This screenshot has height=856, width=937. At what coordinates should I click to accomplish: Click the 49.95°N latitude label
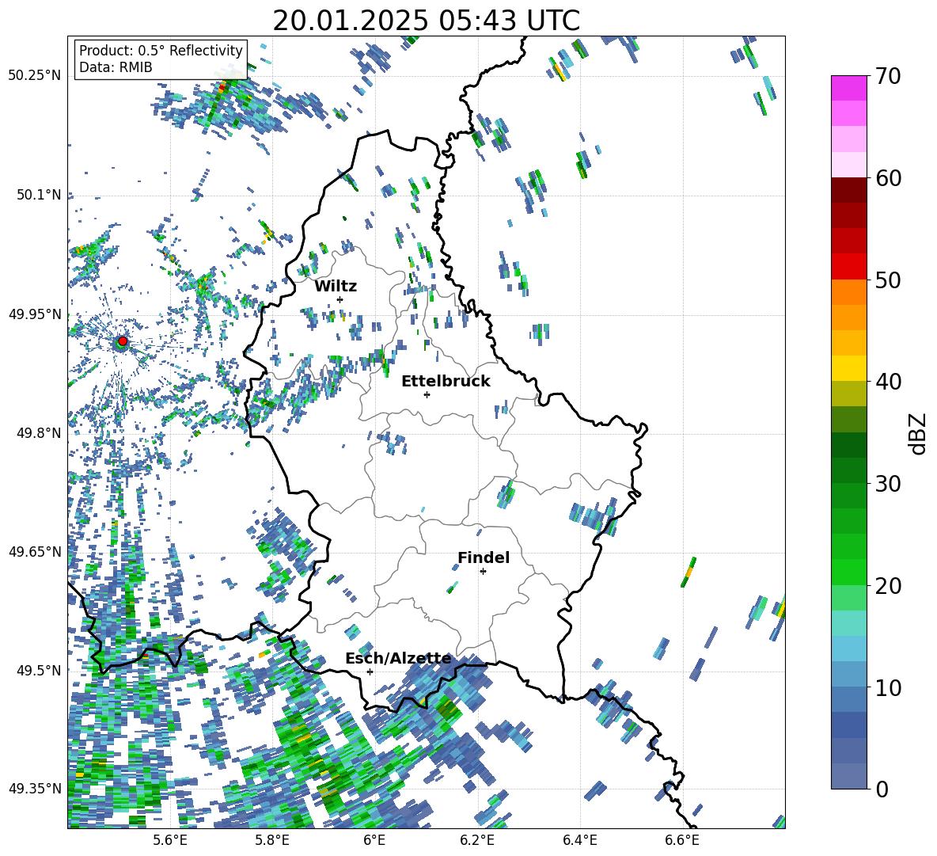(35, 314)
